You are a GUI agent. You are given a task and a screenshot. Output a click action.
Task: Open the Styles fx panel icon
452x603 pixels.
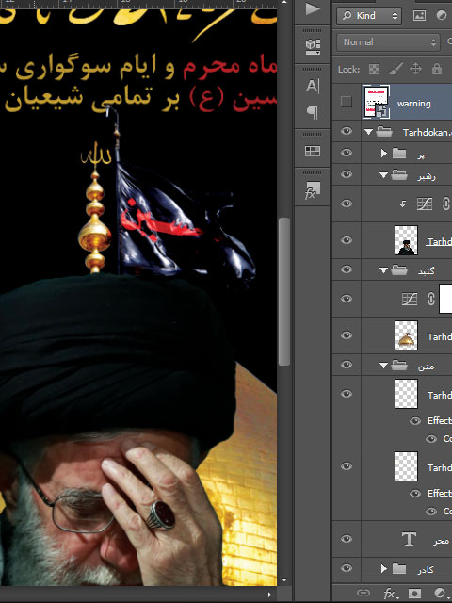313,190
